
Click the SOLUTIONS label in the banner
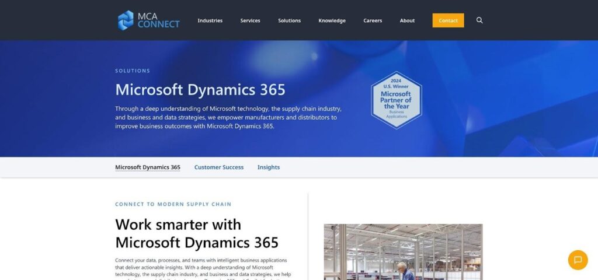[133, 71]
